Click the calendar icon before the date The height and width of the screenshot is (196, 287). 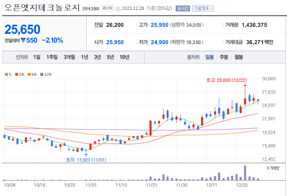118,9
